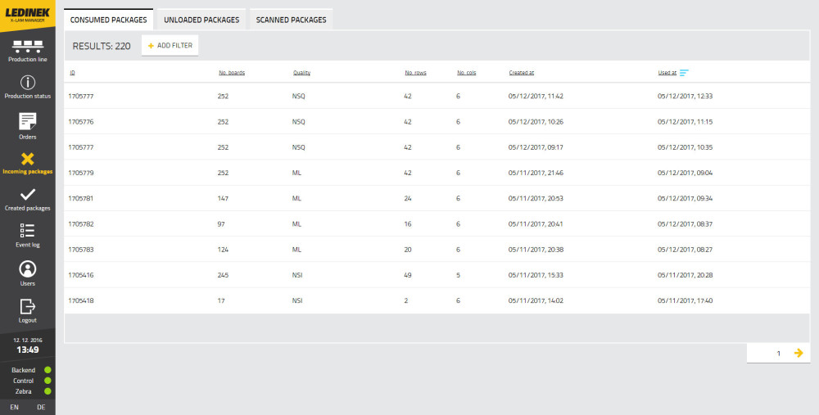Open the Event log icon
Screen dimensions: 819x415
click(x=28, y=231)
